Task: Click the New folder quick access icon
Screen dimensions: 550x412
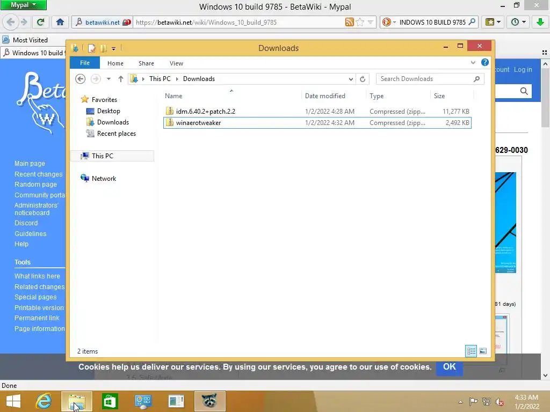Action: (103, 48)
